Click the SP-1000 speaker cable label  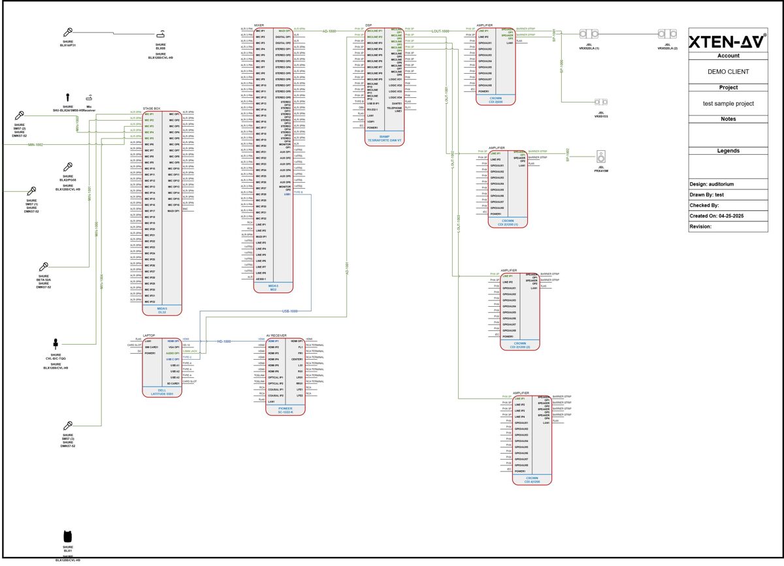click(x=561, y=66)
